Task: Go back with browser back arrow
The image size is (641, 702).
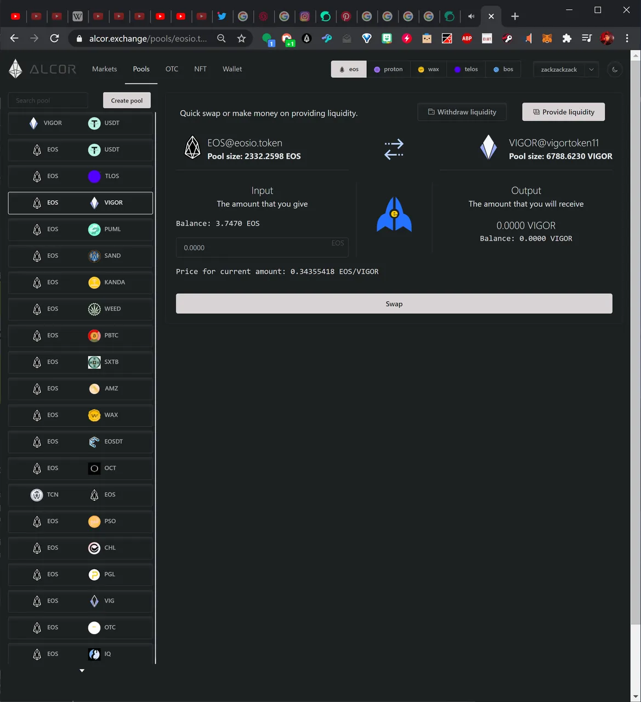Action: 14,38
